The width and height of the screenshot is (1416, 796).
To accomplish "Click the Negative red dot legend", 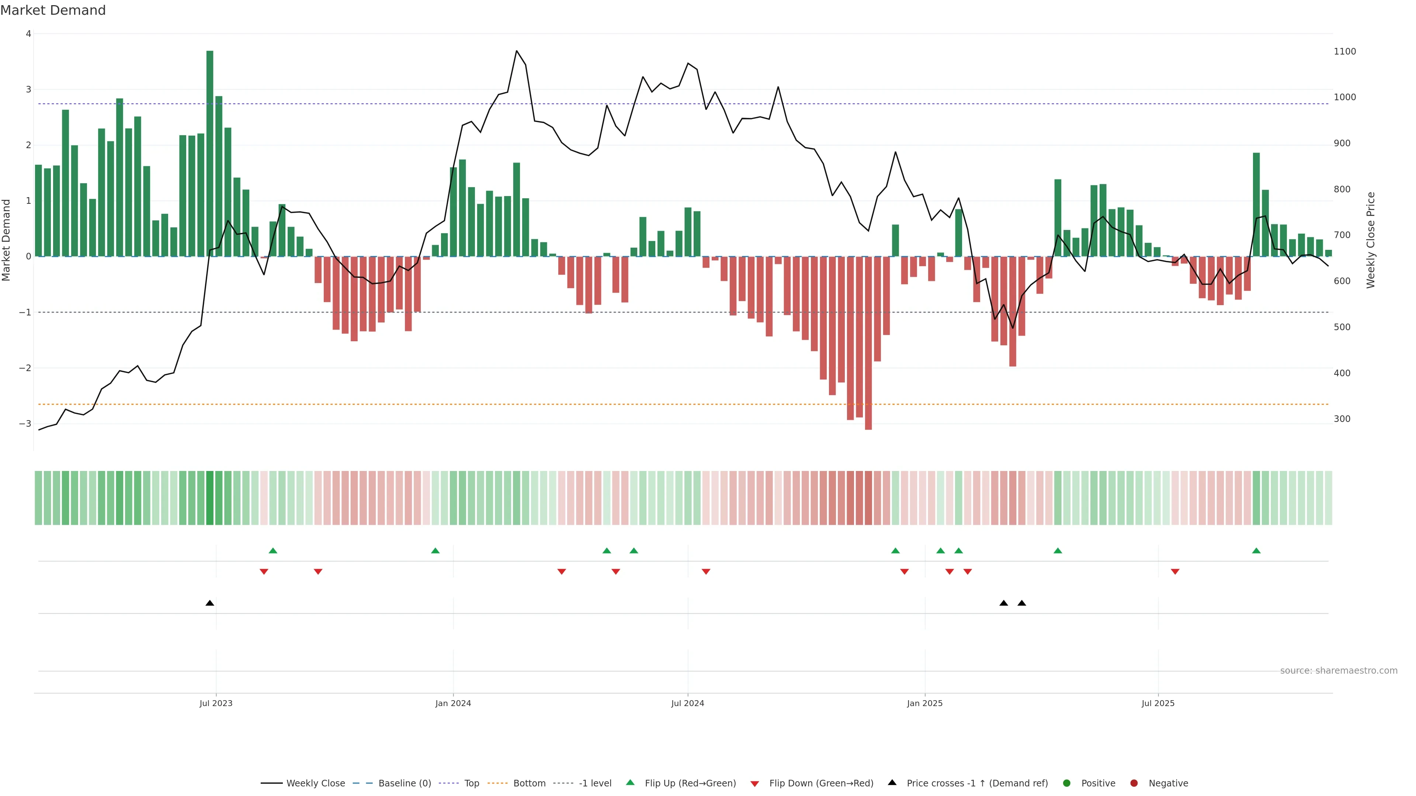I will 1134,783.
